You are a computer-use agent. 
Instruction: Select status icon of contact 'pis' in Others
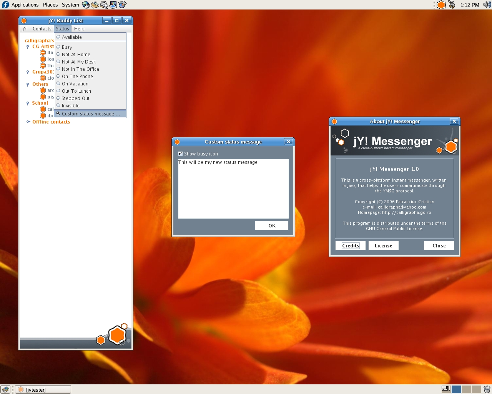(43, 97)
